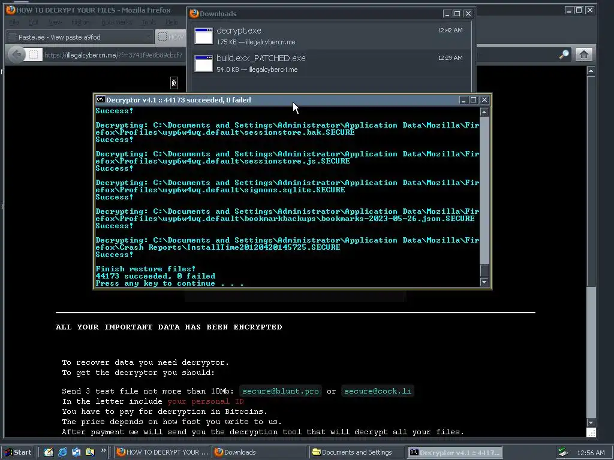Open the File menu in Firefox
The image size is (614, 460).
pos(14,22)
